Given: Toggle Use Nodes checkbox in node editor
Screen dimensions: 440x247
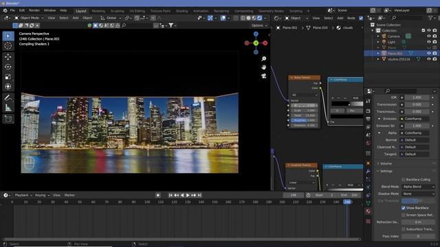Looking at the screenshot, I should (x=361, y=19).
